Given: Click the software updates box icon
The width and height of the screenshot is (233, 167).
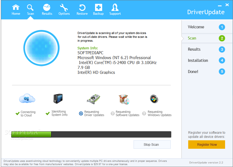Looking at the screenshot, I should [x=124, y=99].
